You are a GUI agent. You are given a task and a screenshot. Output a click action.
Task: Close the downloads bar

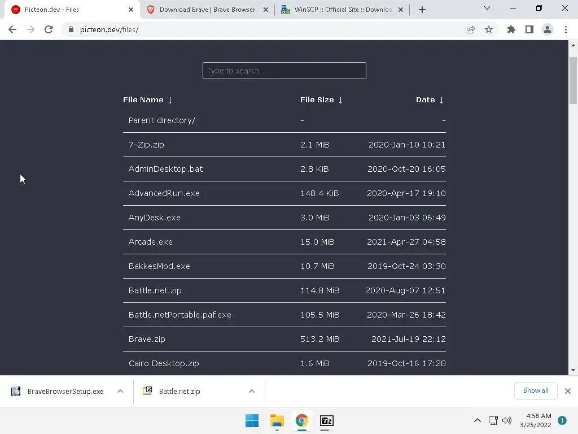pos(568,391)
